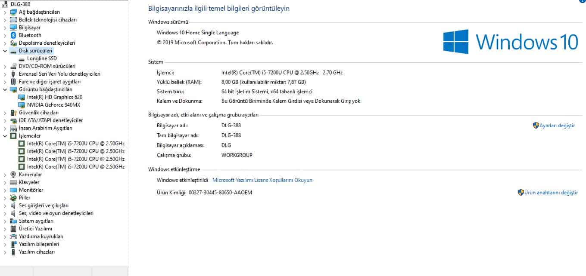Image resolution: width=586 pixels, height=276 pixels.
Task: Expand the Yazdırma kuyrukları node
Action: [5, 236]
